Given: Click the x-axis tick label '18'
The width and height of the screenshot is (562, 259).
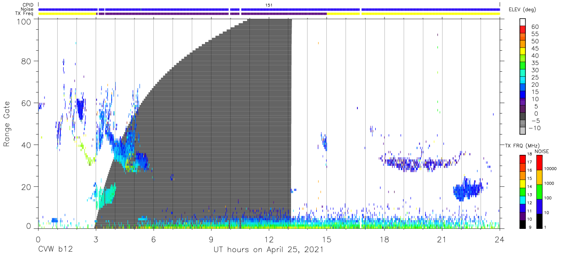Looking at the screenshot, I should click(x=384, y=240).
